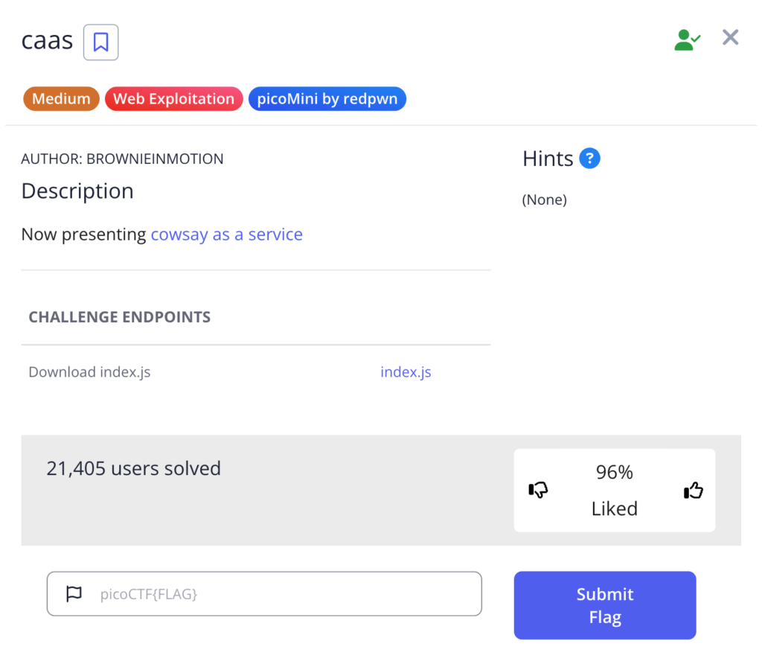Download the index.js file link
762x667 pixels.
click(406, 372)
